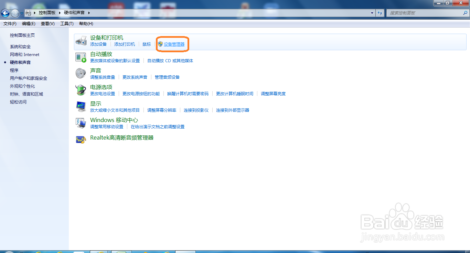This screenshot has width=470, height=253.
Task: Click 更改电源按钮的功能 link
Action: [x=141, y=94]
